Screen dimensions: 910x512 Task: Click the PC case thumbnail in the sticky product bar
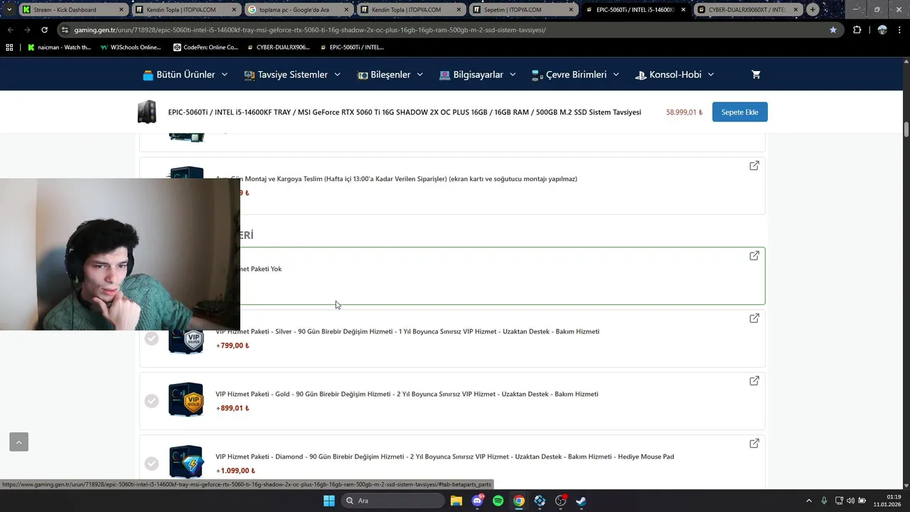tap(147, 112)
